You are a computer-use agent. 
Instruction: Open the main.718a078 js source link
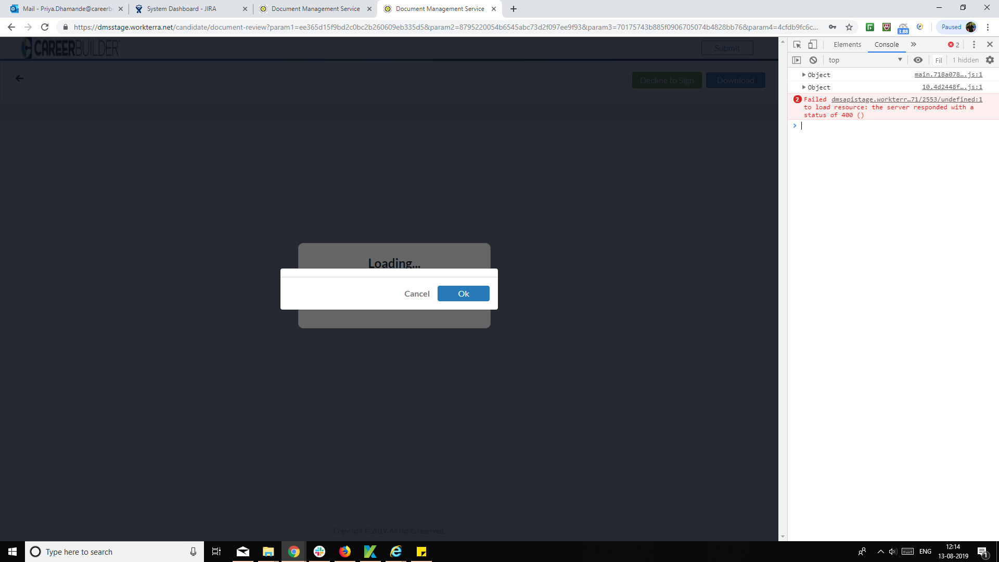(x=948, y=74)
